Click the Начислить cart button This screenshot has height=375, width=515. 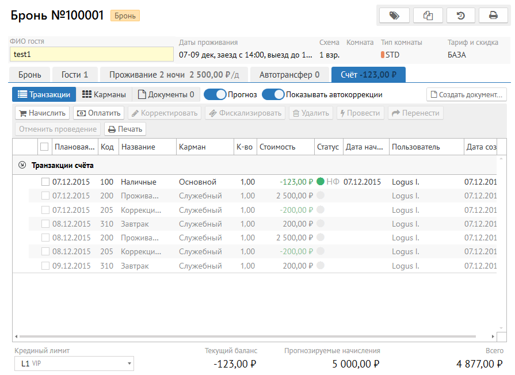click(42, 113)
